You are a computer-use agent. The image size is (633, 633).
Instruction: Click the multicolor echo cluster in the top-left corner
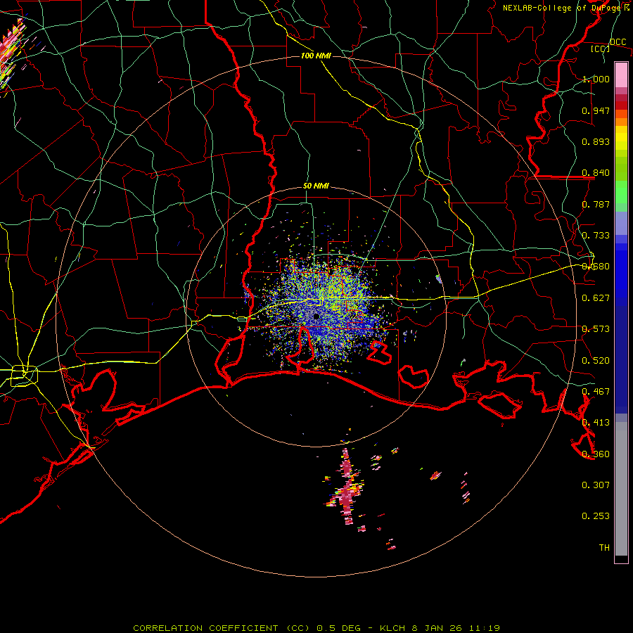tap(12, 53)
